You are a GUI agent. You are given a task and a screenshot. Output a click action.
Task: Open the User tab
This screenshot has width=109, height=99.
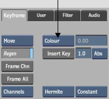coord(41,15)
